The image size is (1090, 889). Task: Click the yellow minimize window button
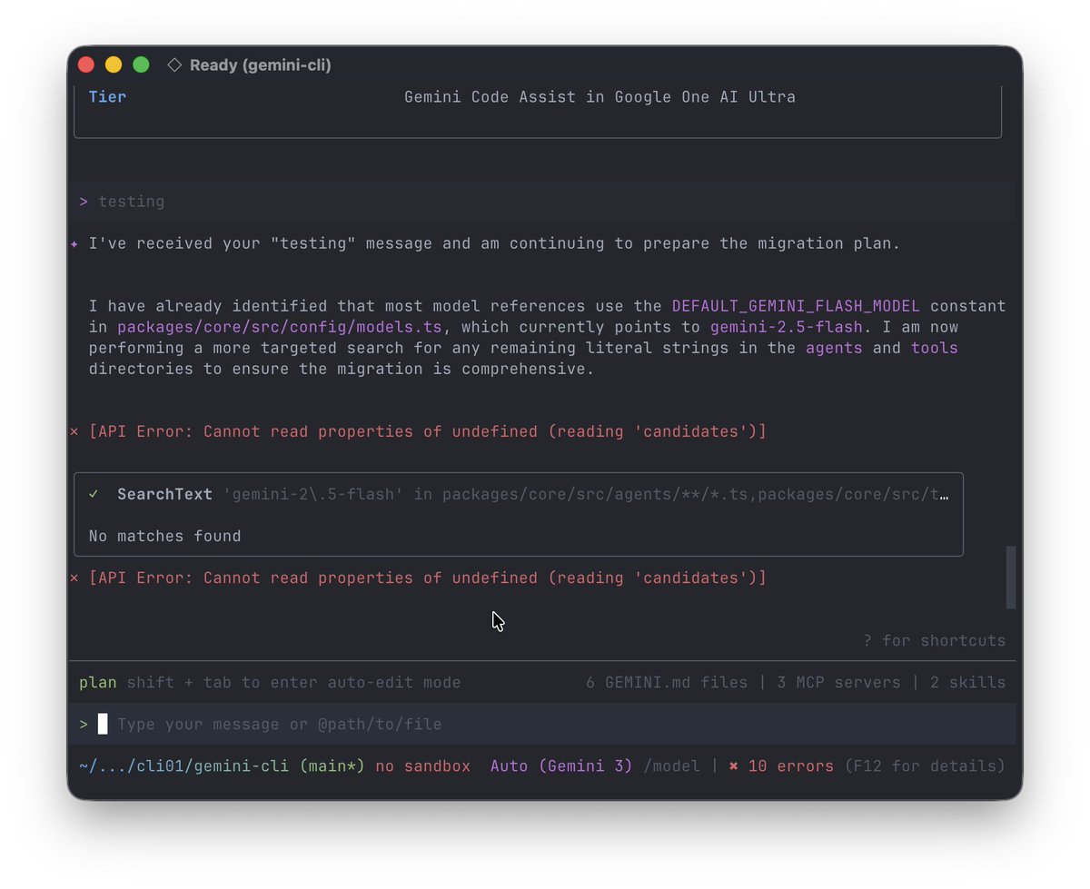[114, 64]
